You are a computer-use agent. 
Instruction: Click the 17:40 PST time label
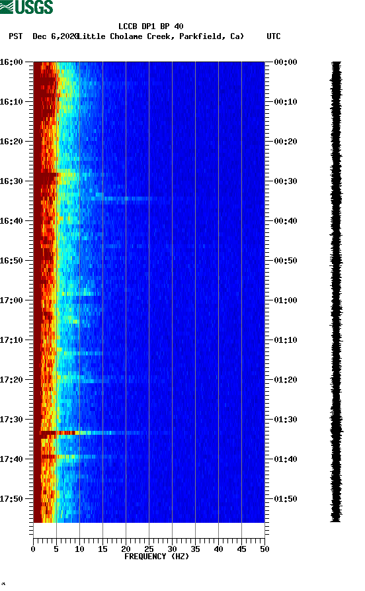[11, 459]
